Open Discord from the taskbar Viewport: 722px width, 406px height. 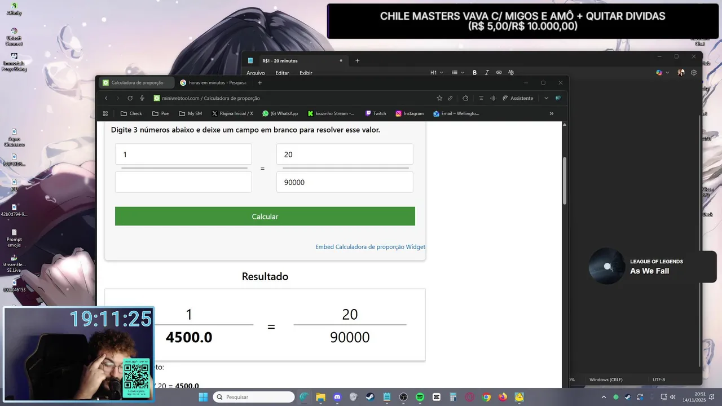pyautogui.click(x=337, y=397)
